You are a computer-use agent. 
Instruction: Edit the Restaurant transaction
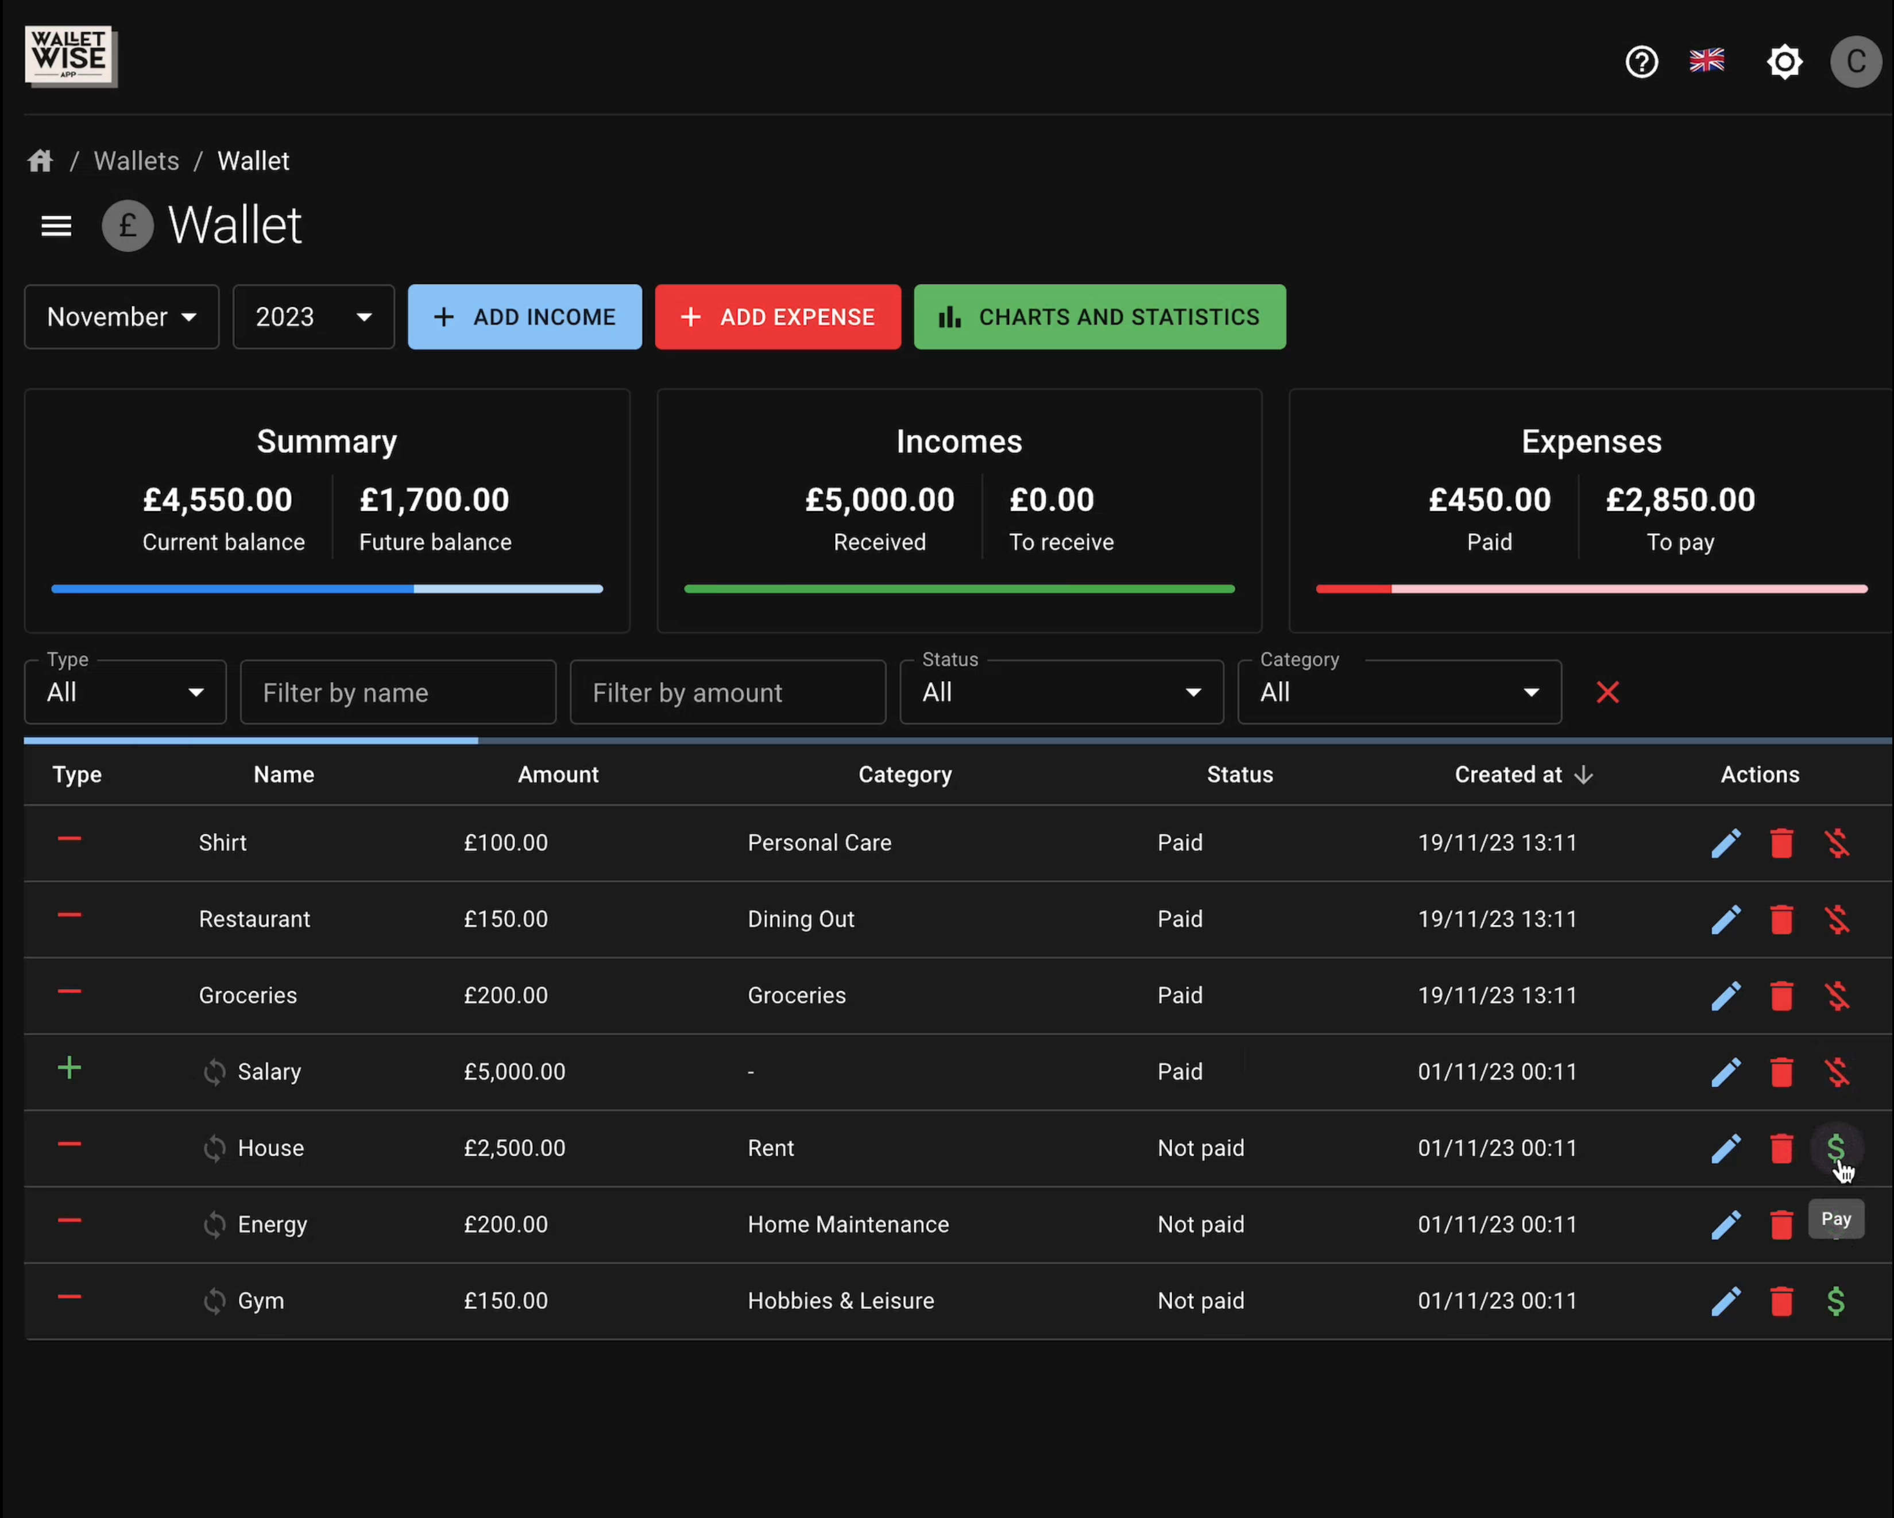[1725, 920]
